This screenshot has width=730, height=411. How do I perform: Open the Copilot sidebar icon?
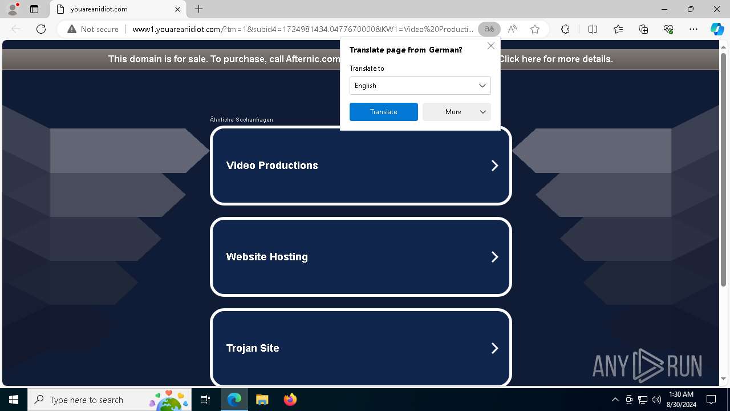point(717,29)
